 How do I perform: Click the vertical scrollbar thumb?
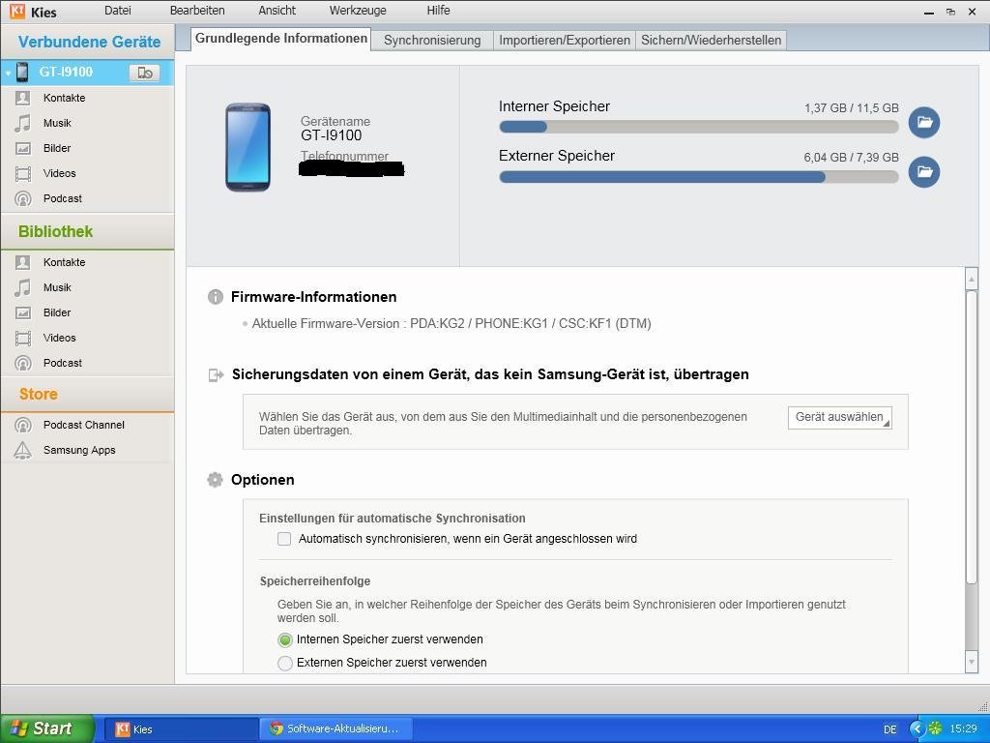click(971, 436)
